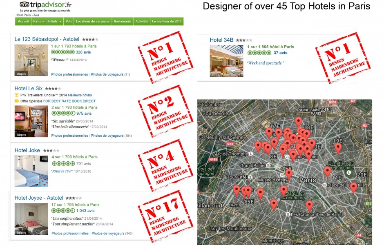Click the rating bubbles of Le 123 Sébastopol
384x245 pixels.
pyautogui.click(x=63, y=52)
